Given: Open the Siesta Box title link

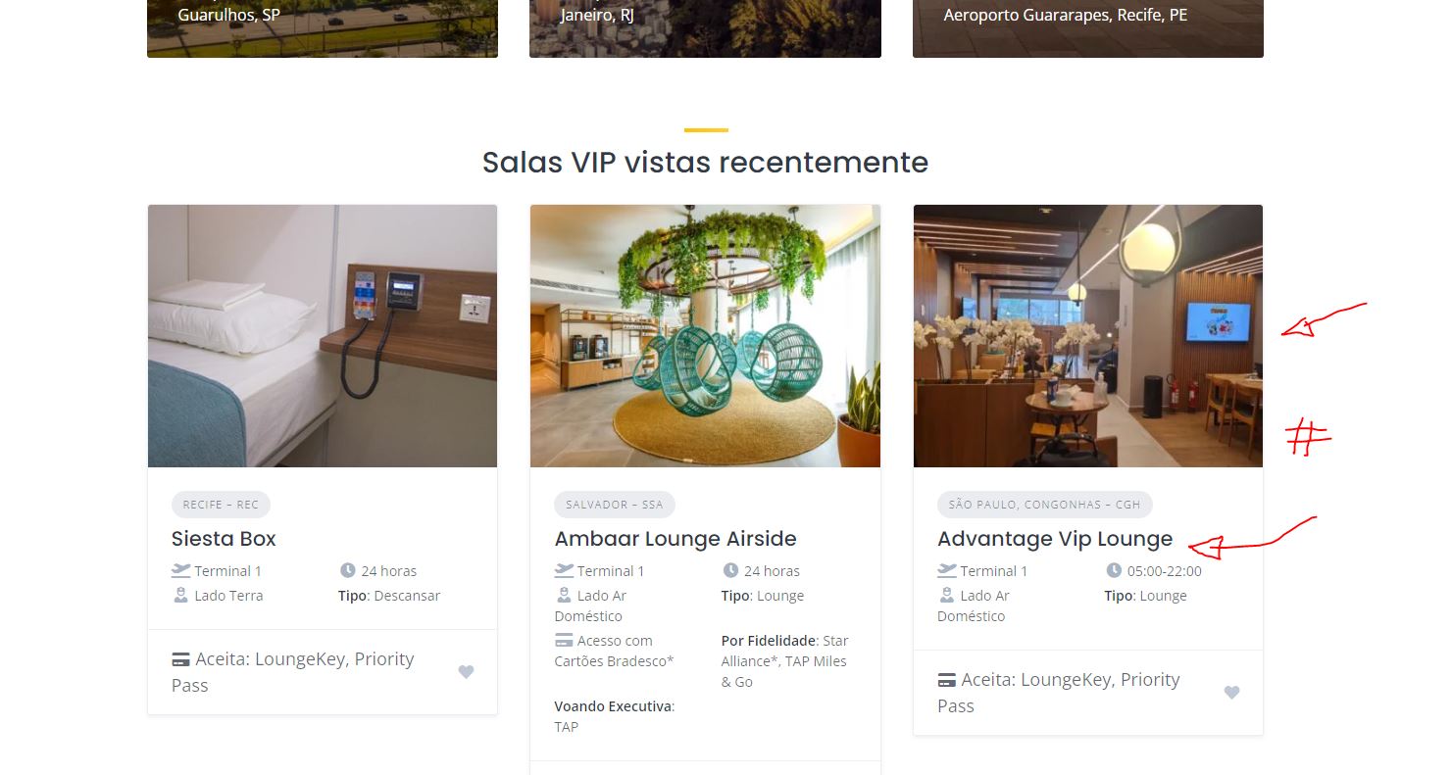Looking at the screenshot, I should point(224,539).
